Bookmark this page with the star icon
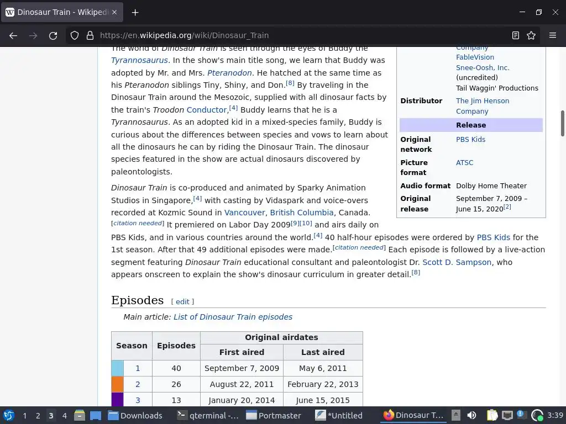 531,35
